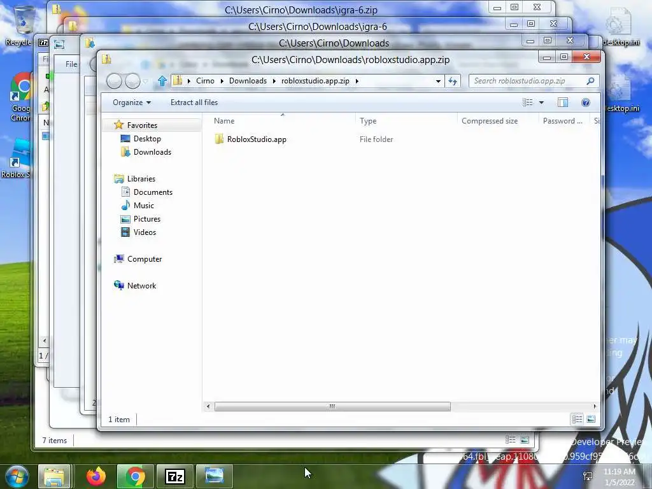
Task: Open Explorer help icon
Action: pyautogui.click(x=586, y=103)
